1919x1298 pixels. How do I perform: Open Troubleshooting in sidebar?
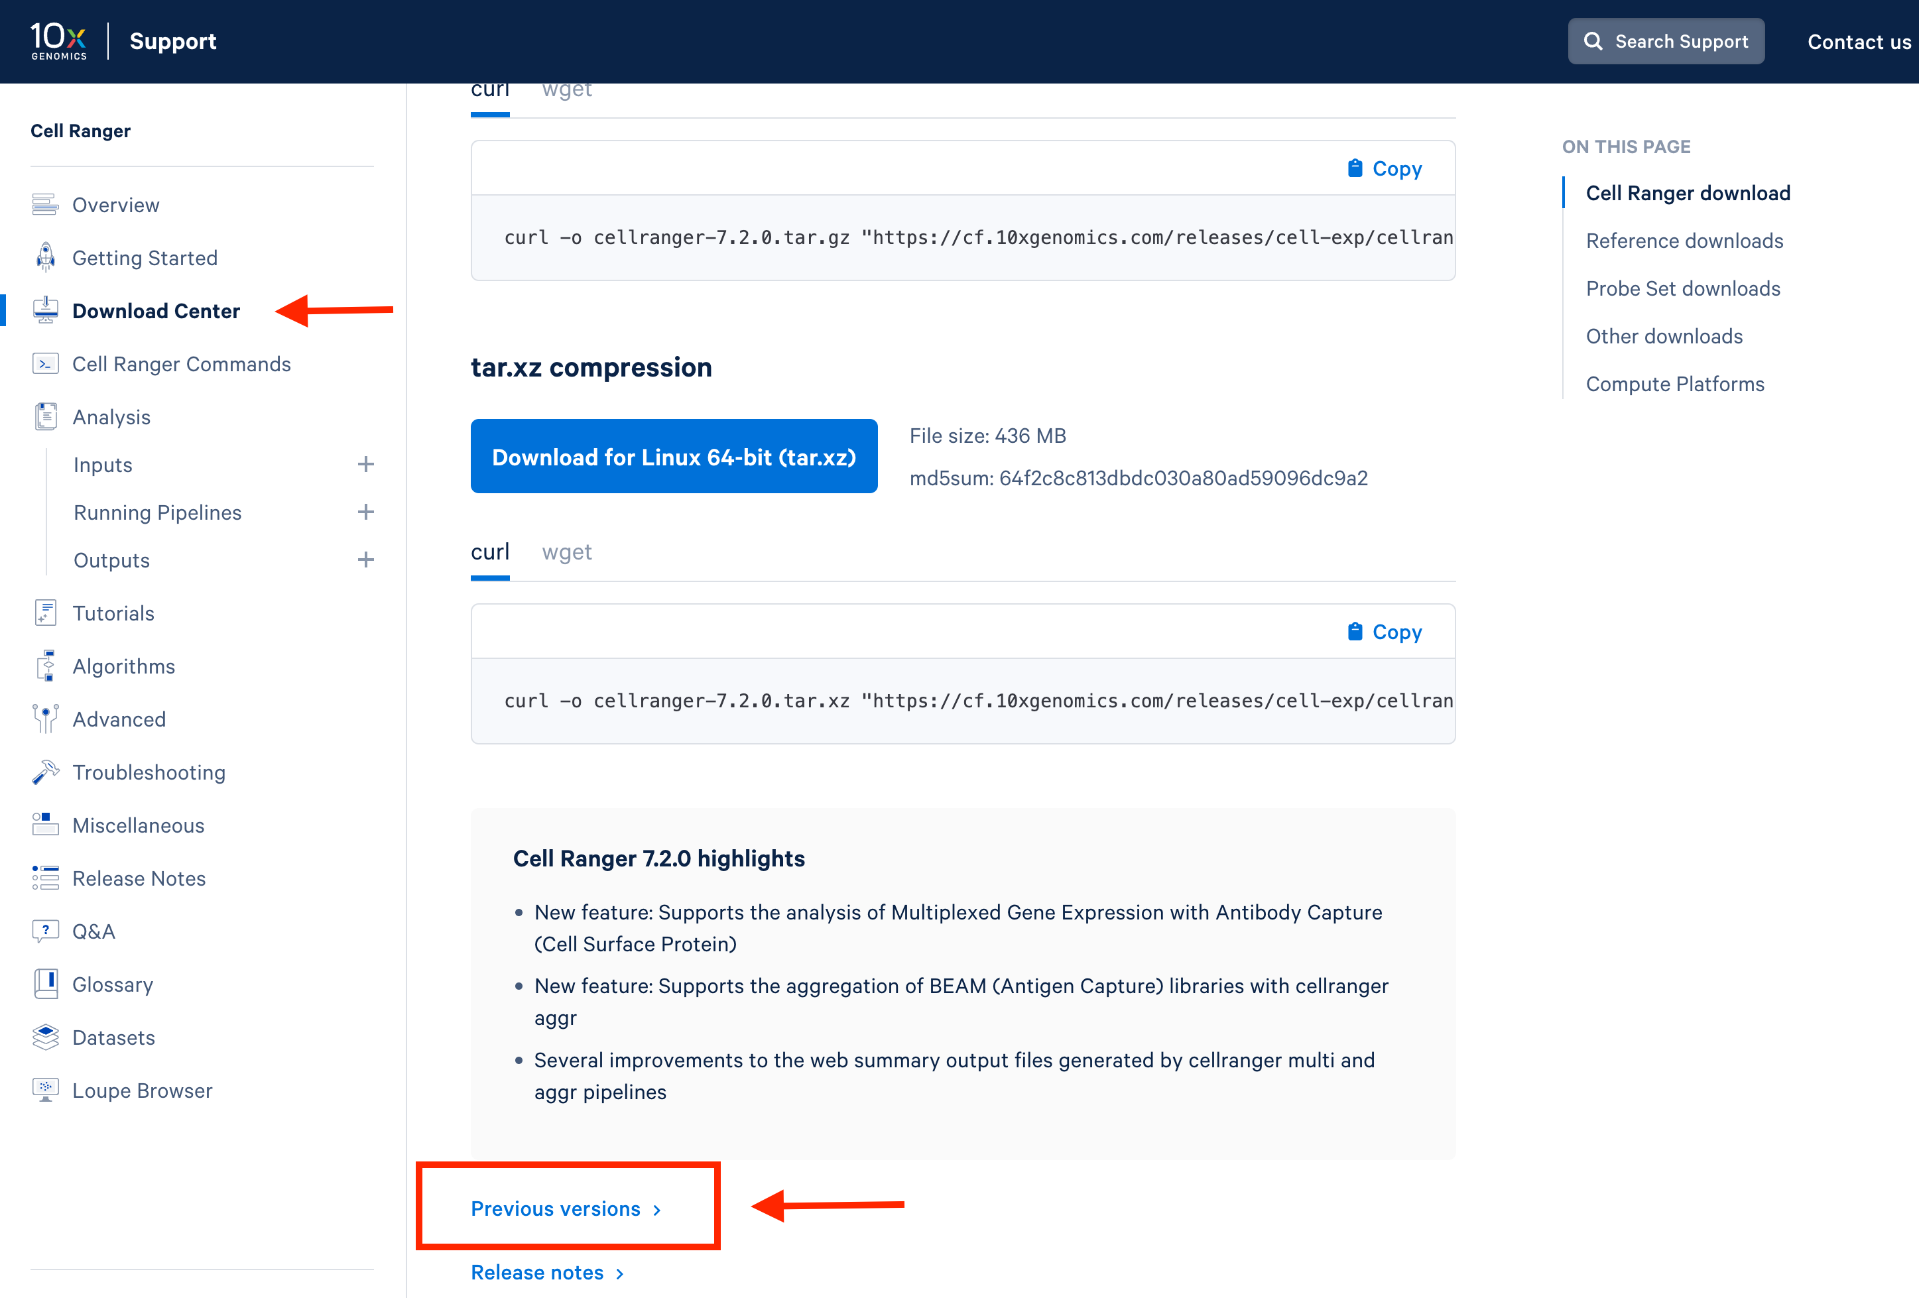(149, 772)
